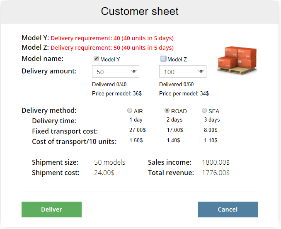This screenshot has height=229, width=281.
Task: Enable the Model Z checkbox
Action: 163,59
